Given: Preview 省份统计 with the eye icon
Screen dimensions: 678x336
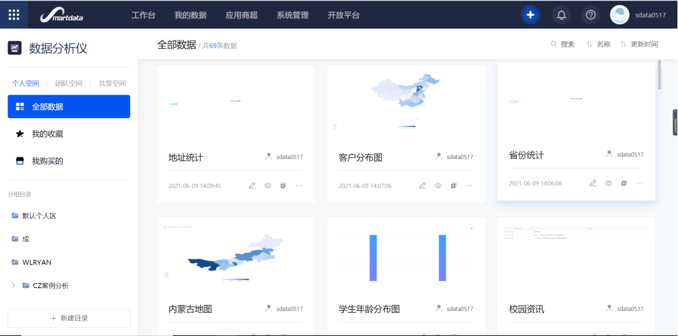Looking at the screenshot, I should (x=608, y=183).
